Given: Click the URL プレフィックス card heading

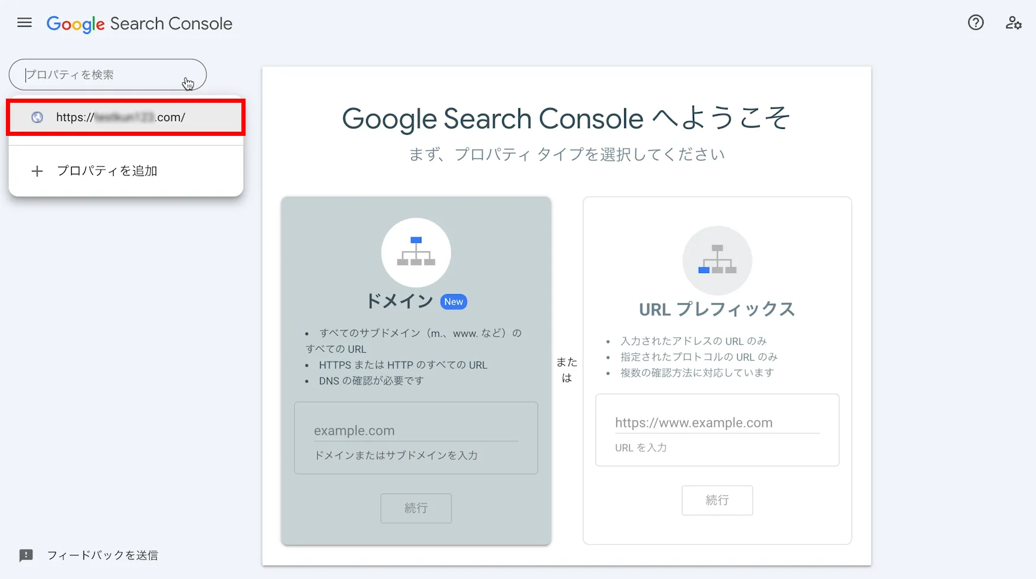Looking at the screenshot, I should 717,309.
